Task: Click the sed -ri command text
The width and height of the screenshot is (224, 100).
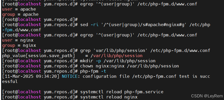Action: tap(145, 25)
